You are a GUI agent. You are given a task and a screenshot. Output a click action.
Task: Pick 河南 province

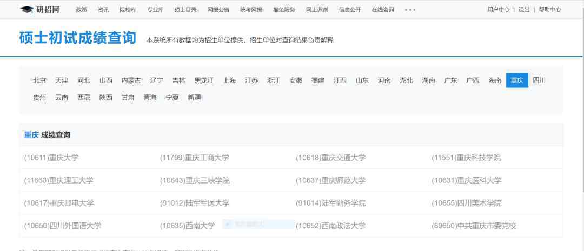click(384, 80)
